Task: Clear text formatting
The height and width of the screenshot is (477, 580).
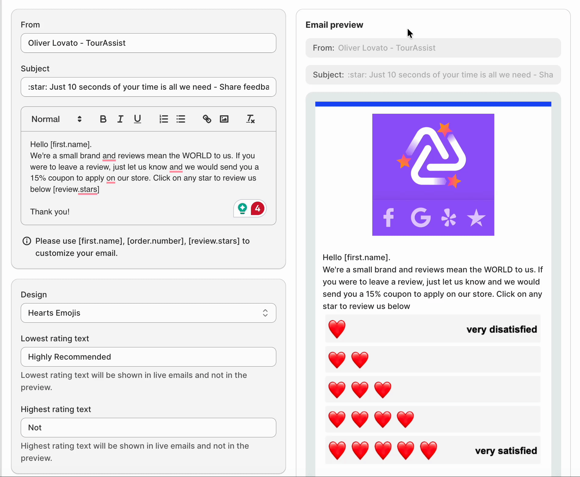Action: 250,119
